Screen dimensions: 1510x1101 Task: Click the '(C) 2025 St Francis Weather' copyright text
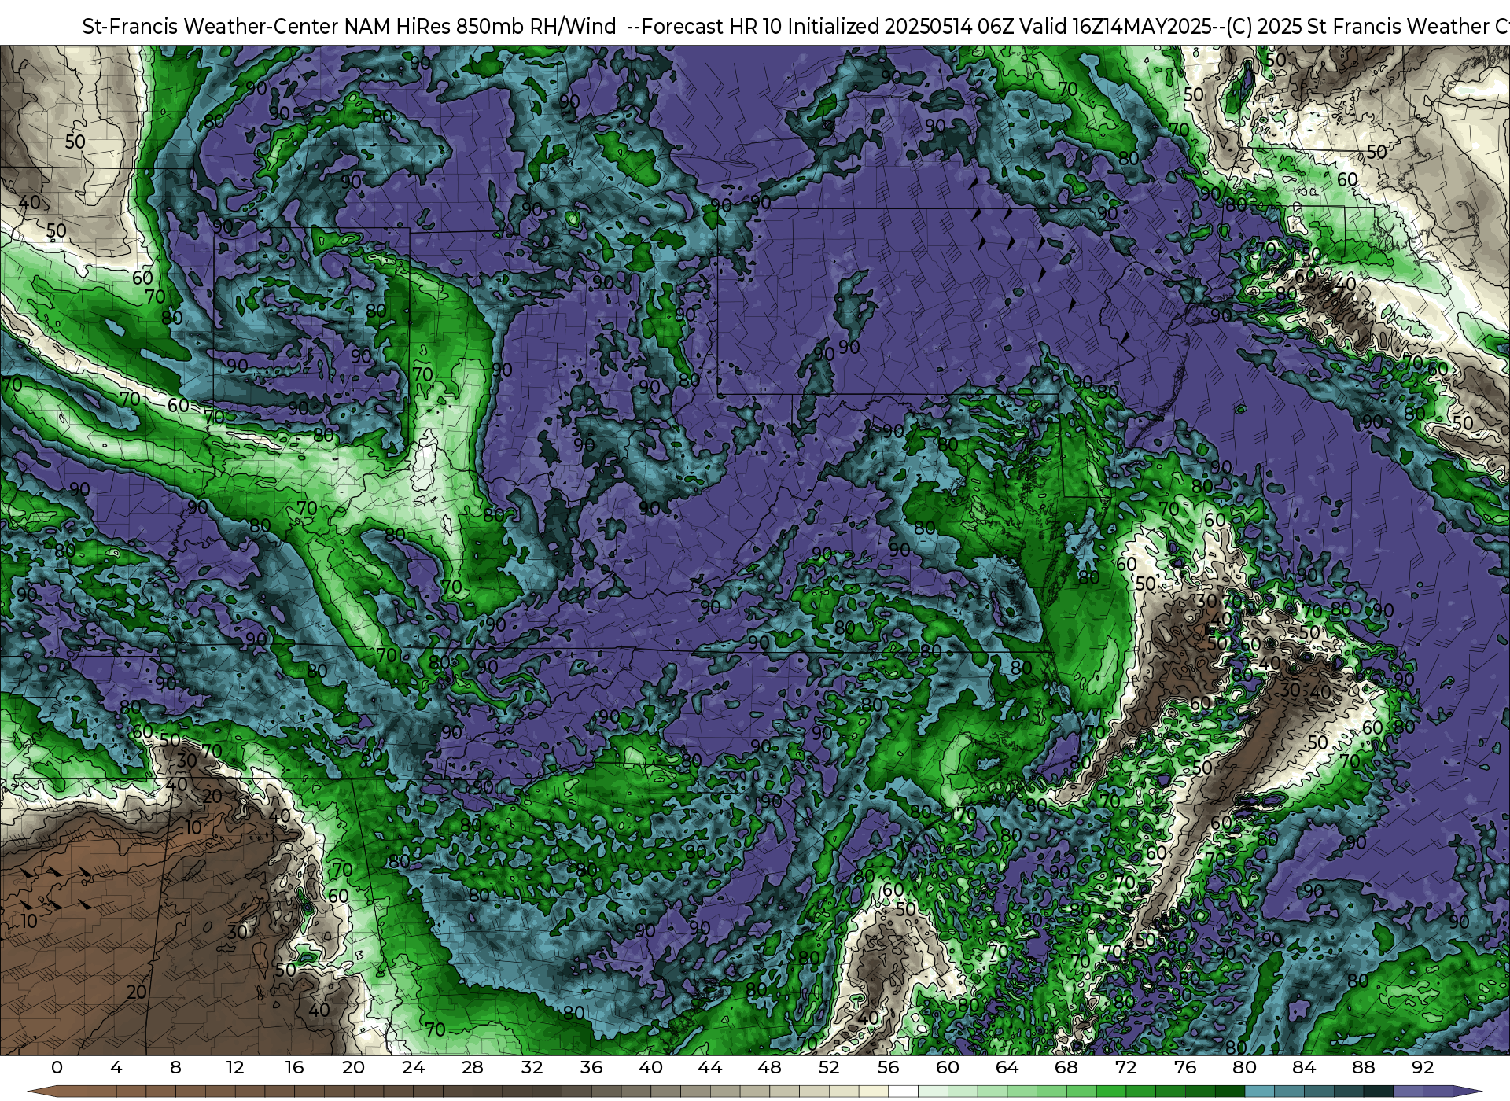click(x=1357, y=27)
